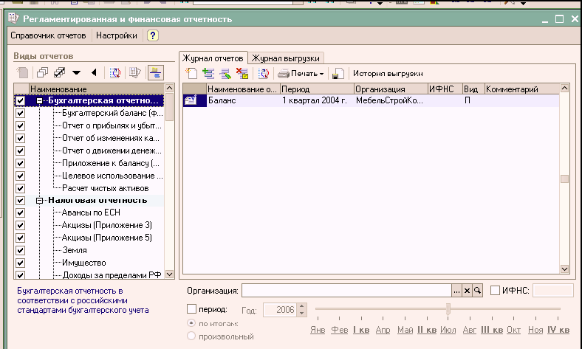Click the period slider handle
The width and height of the screenshot is (582, 349).
[448, 308]
